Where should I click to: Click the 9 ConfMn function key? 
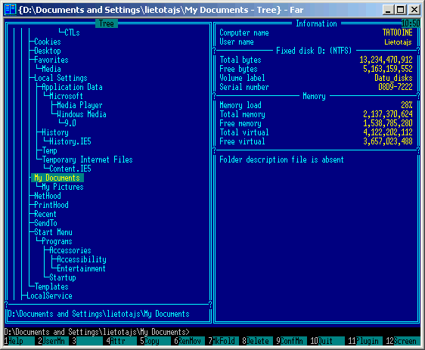tap(292, 341)
